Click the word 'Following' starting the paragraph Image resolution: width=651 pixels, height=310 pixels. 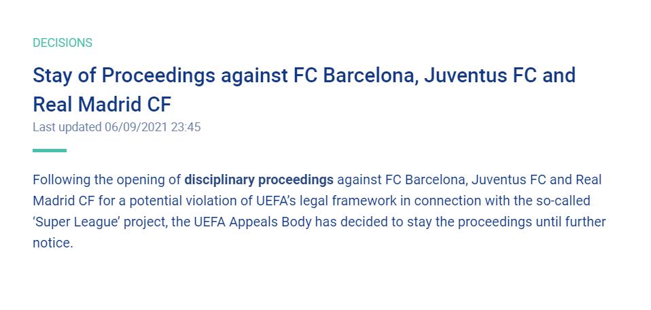coord(60,180)
